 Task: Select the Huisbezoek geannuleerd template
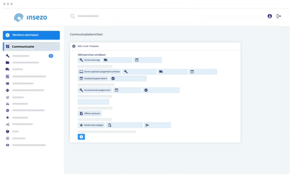[93, 79]
